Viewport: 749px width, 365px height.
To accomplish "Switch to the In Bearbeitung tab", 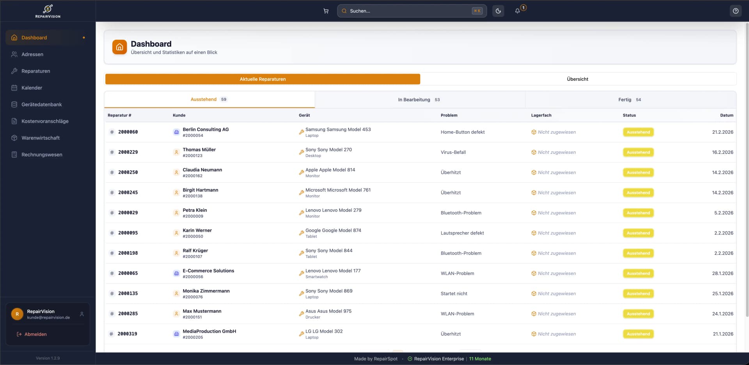I will [x=419, y=99].
